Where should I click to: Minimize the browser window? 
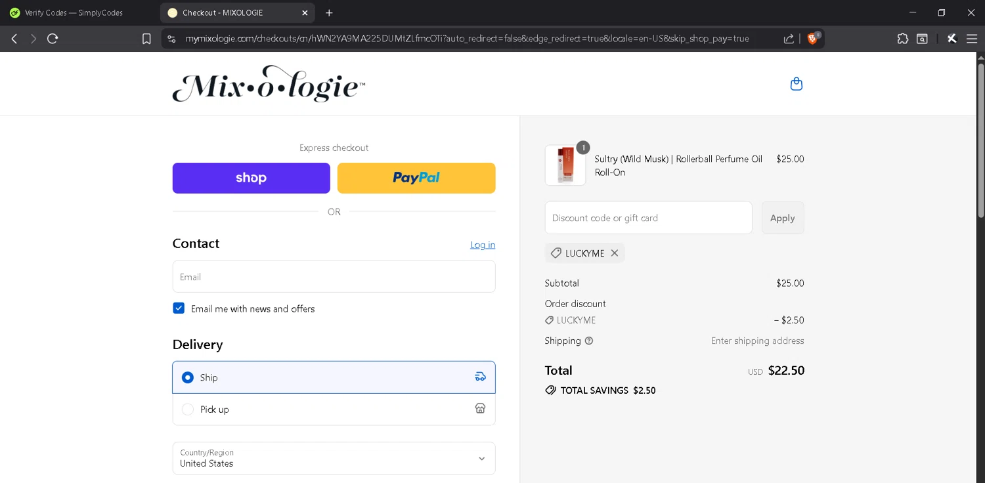[912, 12]
